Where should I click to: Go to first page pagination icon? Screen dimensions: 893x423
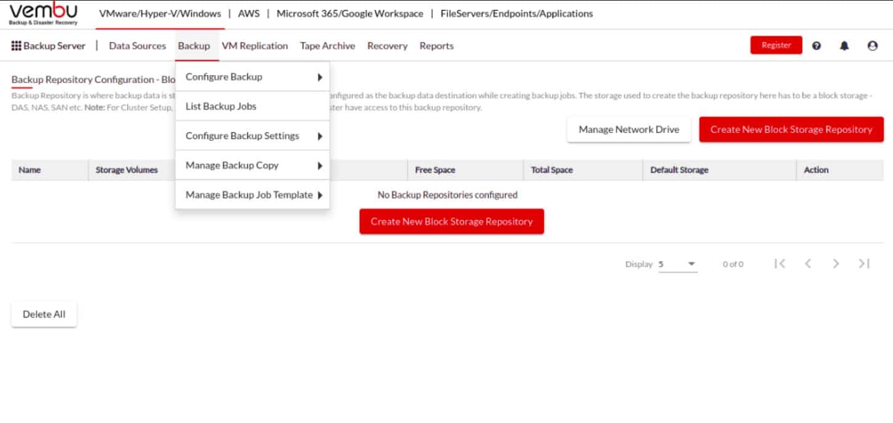780,264
